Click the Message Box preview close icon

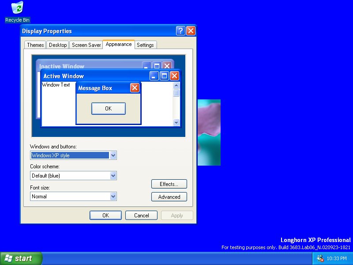point(135,88)
